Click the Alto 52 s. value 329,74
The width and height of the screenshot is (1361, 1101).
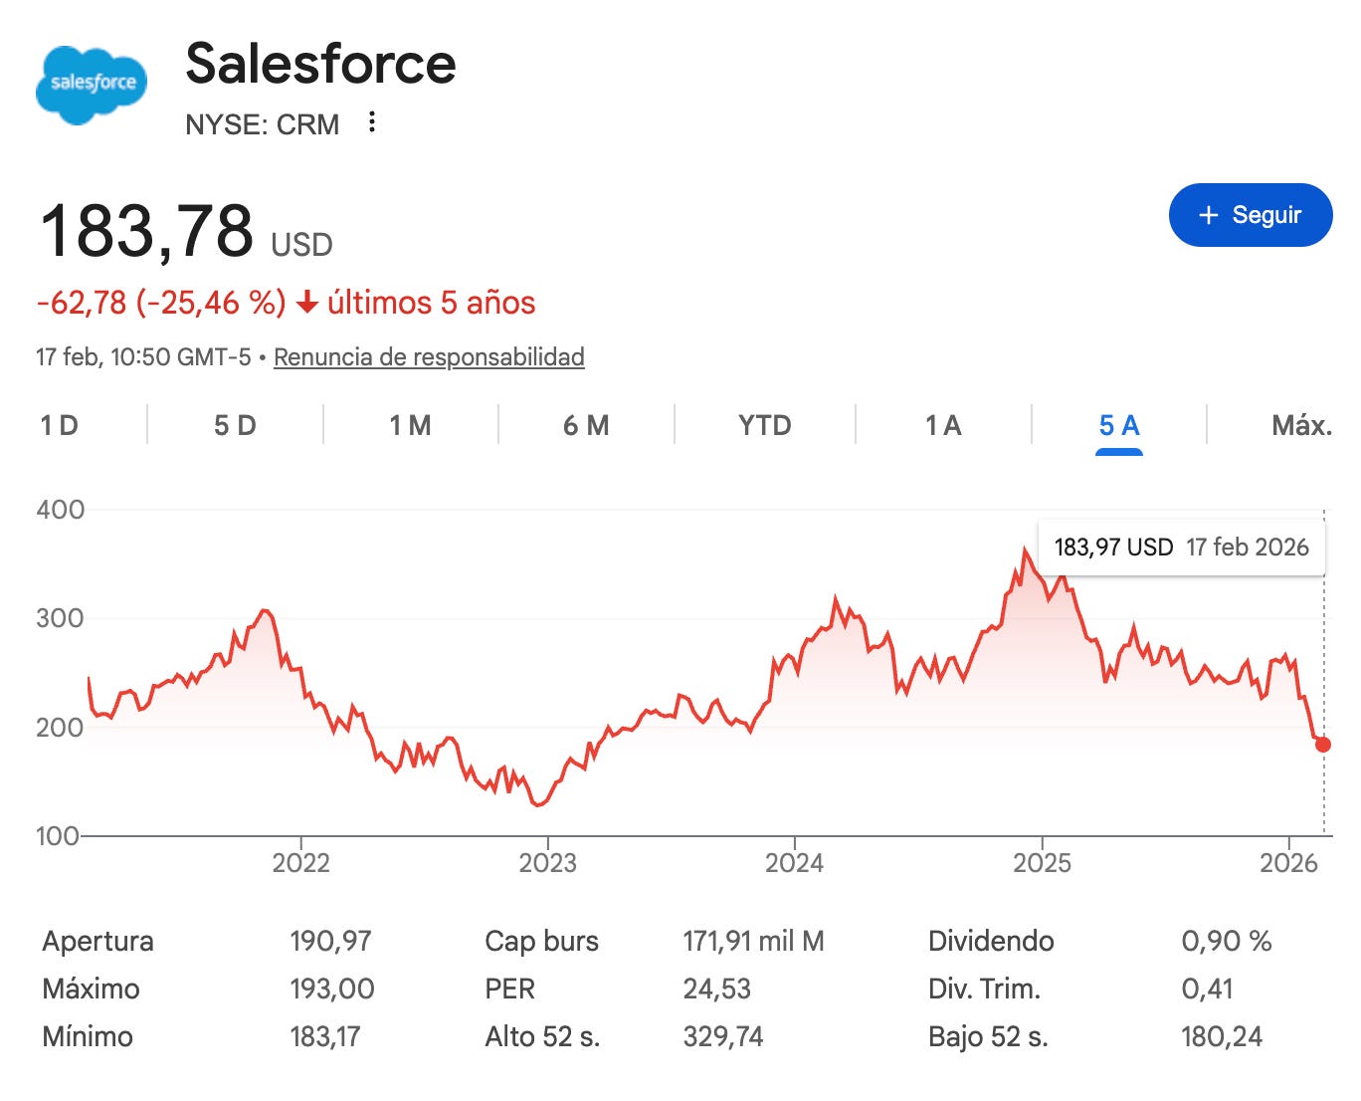[x=722, y=1036]
